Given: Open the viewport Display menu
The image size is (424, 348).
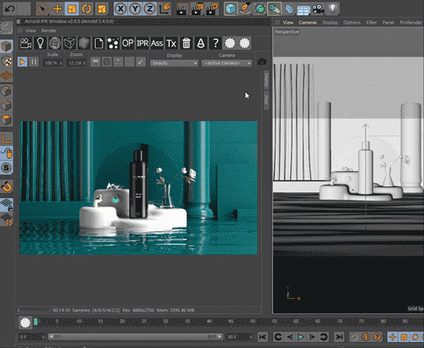Looking at the screenshot, I should pos(330,23).
